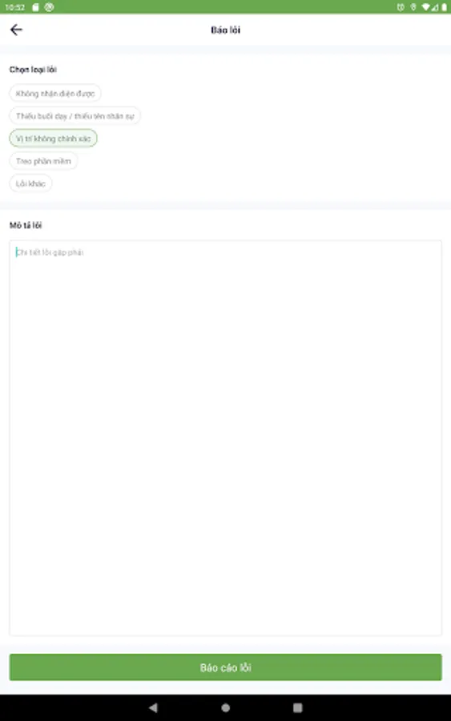The height and width of the screenshot is (721, 451).
Task: Tap the Wi-Fi signal status icon
Action: click(x=425, y=7)
